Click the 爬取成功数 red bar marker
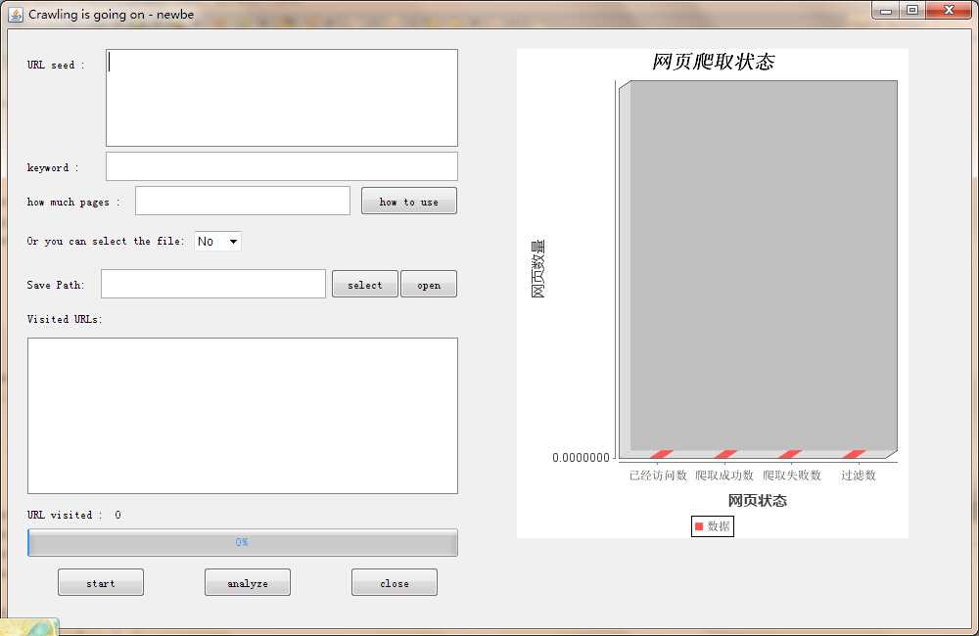979x636 pixels. pyautogui.click(x=725, y=454)
